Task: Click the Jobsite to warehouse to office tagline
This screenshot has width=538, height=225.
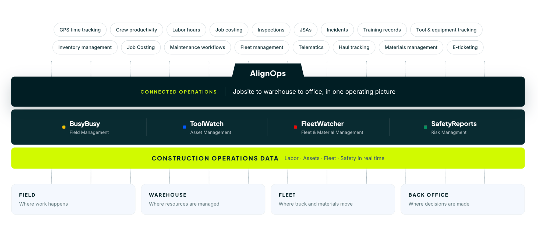Action: (314, 92)
